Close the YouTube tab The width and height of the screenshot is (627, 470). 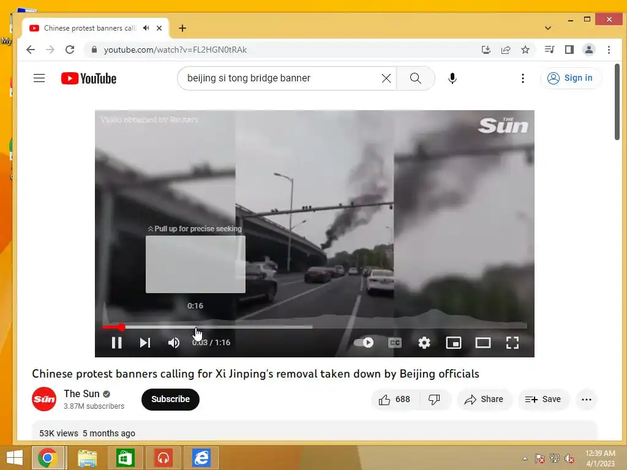159,28
